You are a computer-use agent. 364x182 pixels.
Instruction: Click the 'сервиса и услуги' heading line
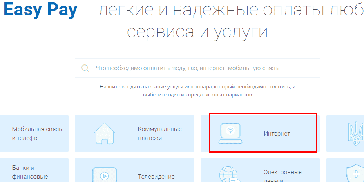197,32
